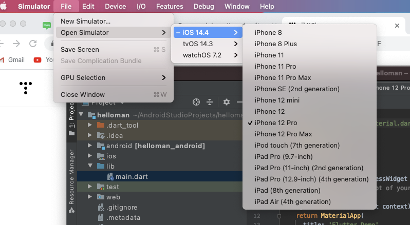Expand the GPU Selection submenu
This screenshot has height=225, width=410.
(114, 77)
